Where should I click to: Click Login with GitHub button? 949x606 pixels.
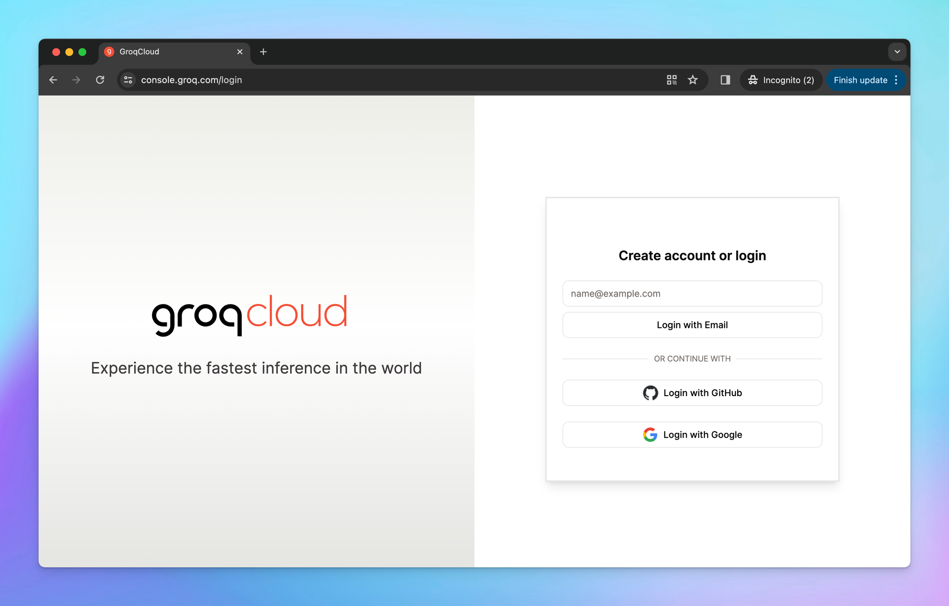coord(692,393)
